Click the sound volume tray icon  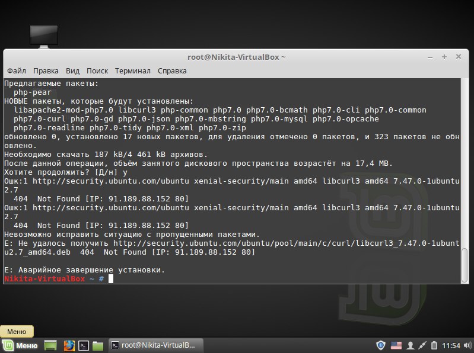coord(467,345)
